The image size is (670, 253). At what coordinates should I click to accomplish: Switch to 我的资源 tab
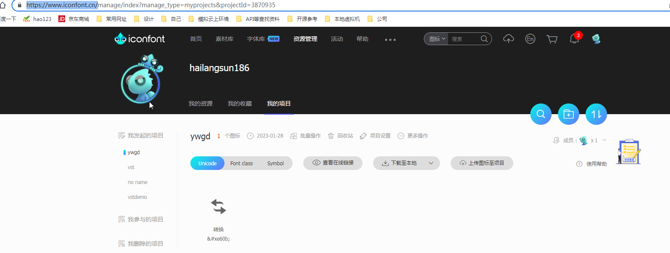point(201,103)
